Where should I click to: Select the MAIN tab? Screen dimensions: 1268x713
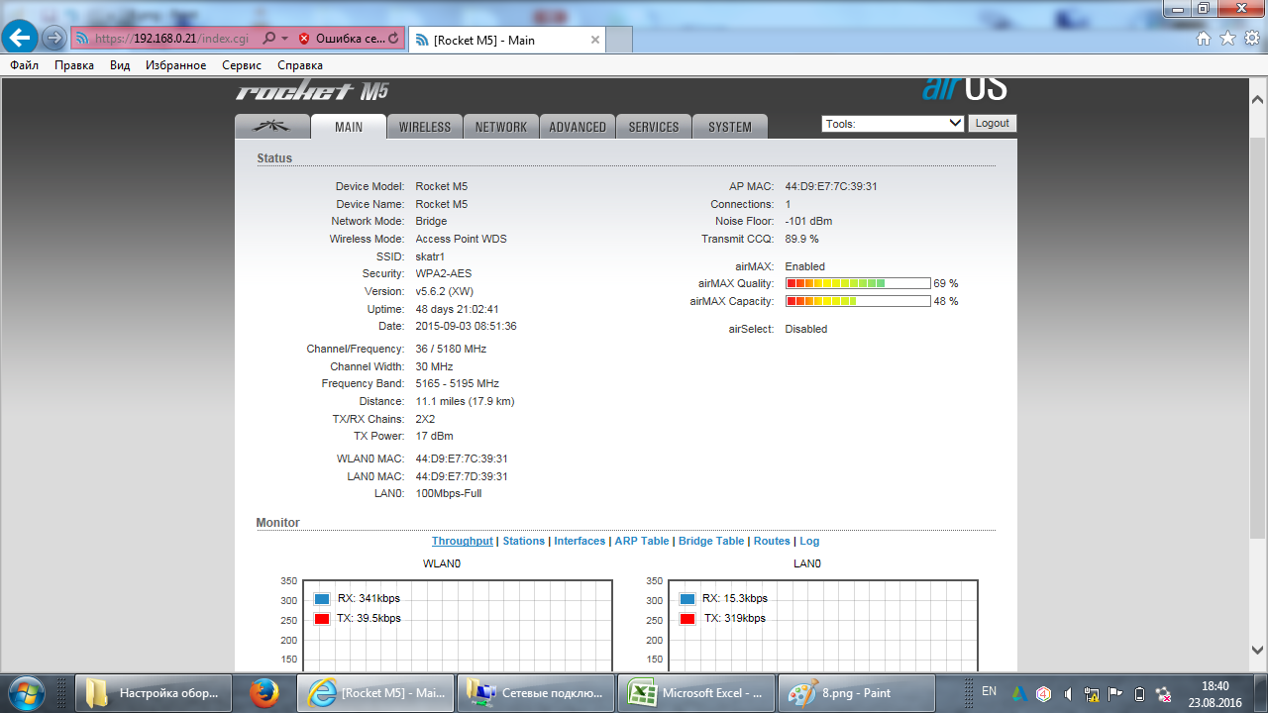tap(349, 127)
